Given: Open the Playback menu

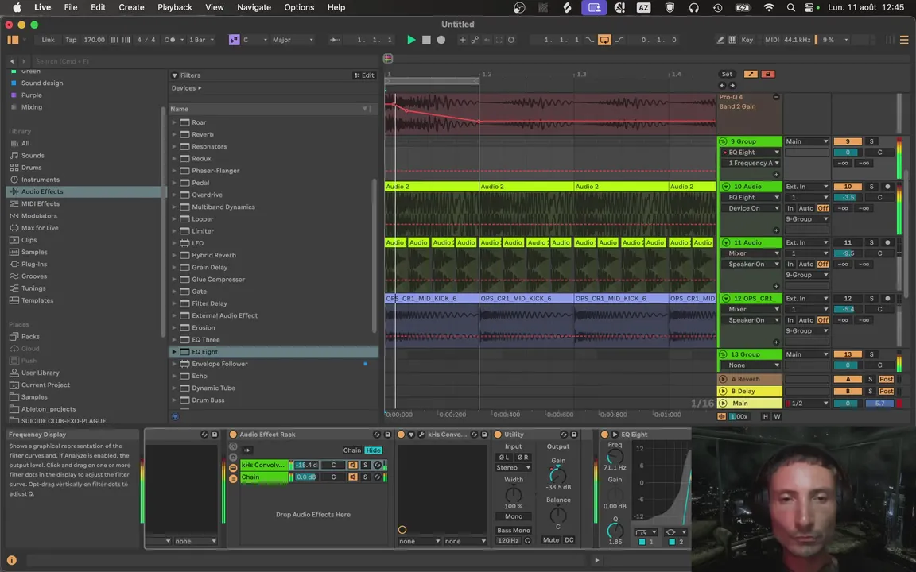Looking at the screenshot, I should pos(175,7).
